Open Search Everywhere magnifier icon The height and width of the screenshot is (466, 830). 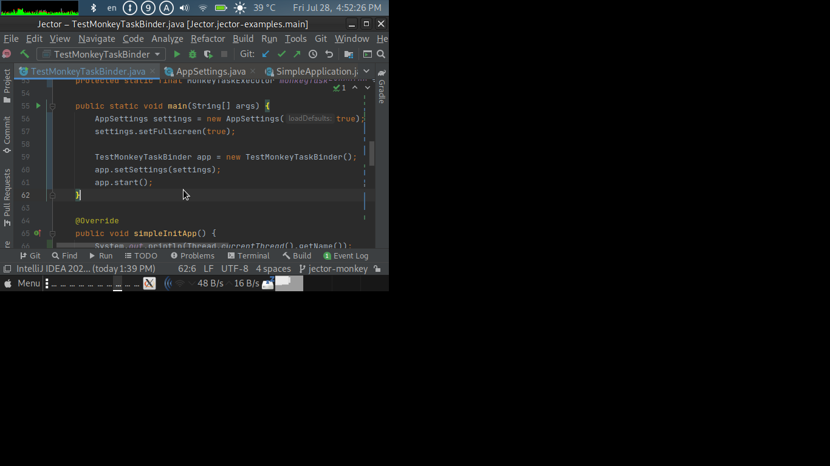(x=381, y=54)
